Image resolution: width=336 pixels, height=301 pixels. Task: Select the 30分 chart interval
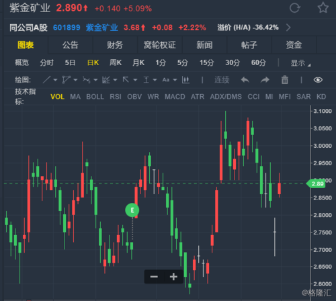coord(233,62)
